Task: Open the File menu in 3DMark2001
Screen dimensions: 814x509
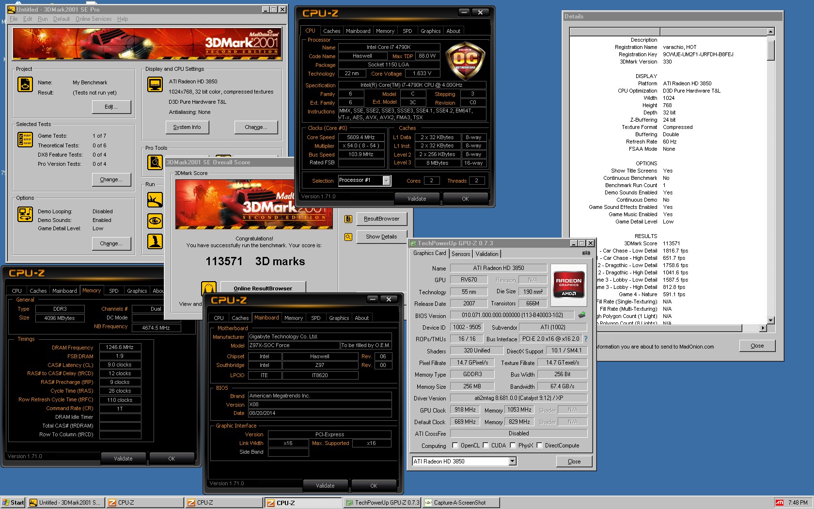Action: click(x=14, y=19)
